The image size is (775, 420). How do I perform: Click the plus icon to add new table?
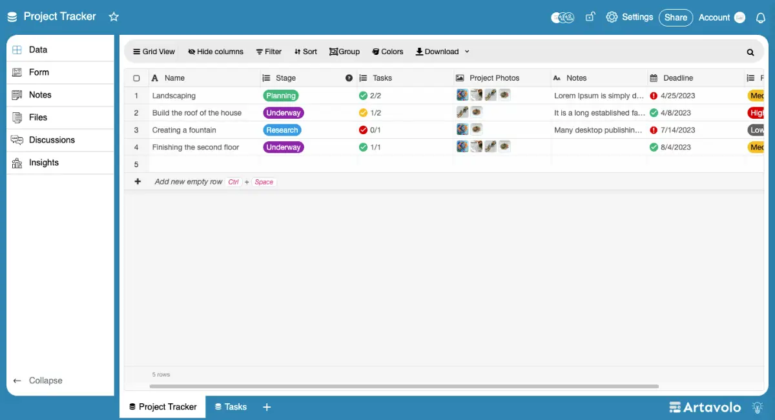[267, 407]
